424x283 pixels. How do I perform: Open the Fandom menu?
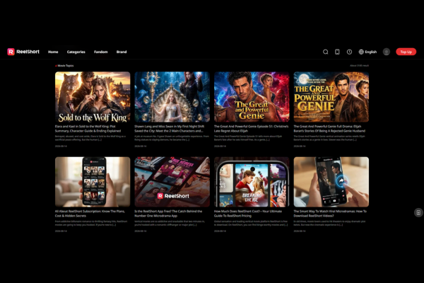(x=101, y=52)
